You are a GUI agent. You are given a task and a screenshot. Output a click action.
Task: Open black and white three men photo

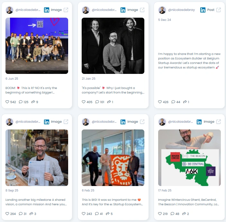(113, 46)
